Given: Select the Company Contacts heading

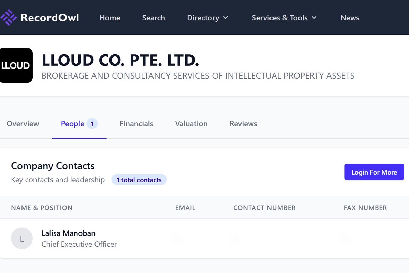Looking at the screenshot, I should click(53, 166).
